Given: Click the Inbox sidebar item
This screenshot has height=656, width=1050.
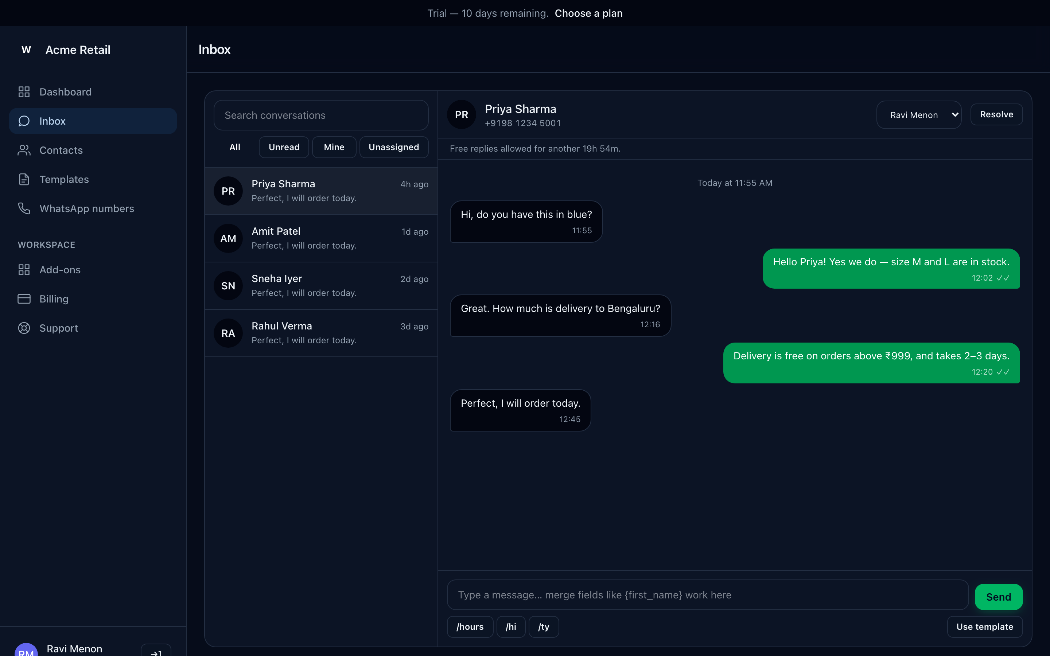Looking at the screenshot, I should 93,121.
